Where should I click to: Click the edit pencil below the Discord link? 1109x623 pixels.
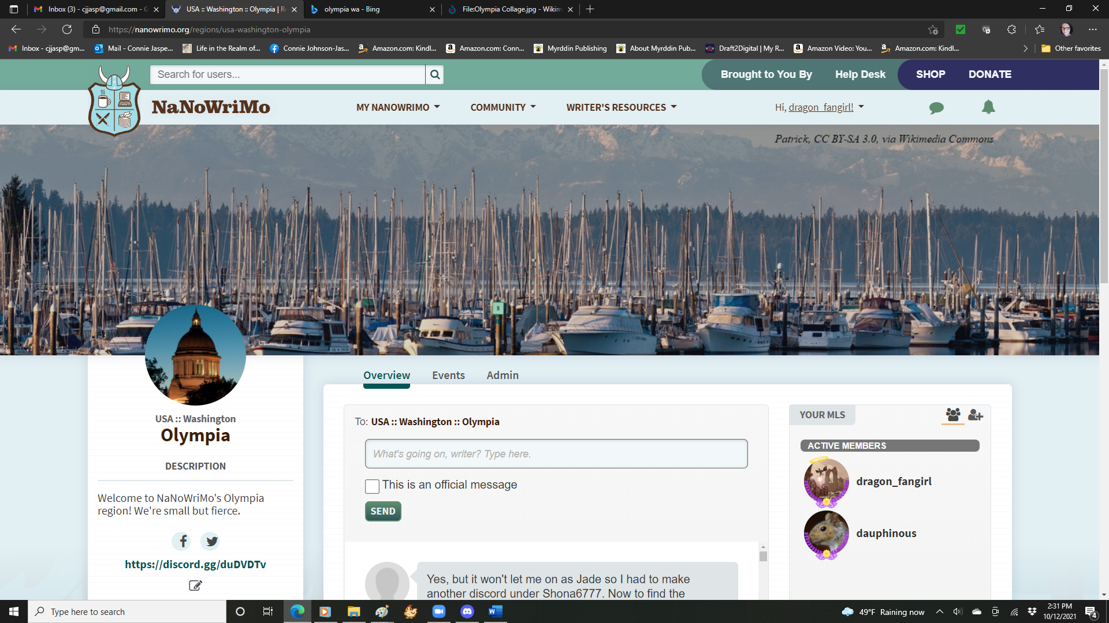(x=195, y=585)
